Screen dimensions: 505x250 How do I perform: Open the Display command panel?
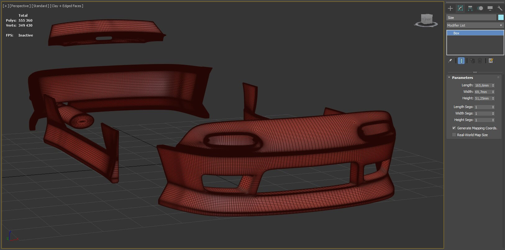pos(490,8)
